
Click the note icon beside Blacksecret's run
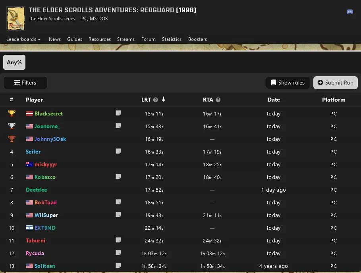point(118,113)
